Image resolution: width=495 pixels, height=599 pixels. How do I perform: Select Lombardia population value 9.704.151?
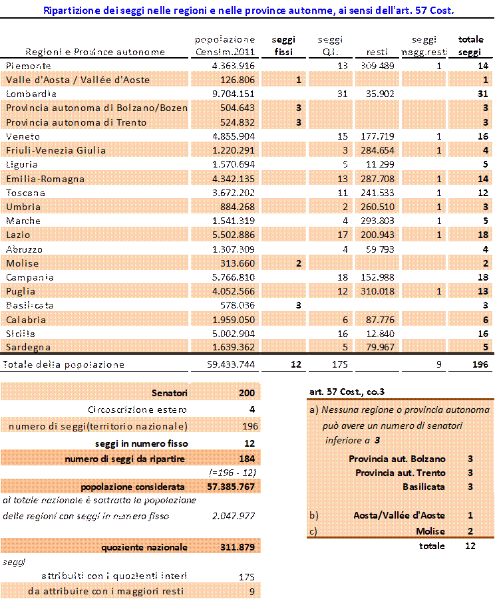pos(233,94)
